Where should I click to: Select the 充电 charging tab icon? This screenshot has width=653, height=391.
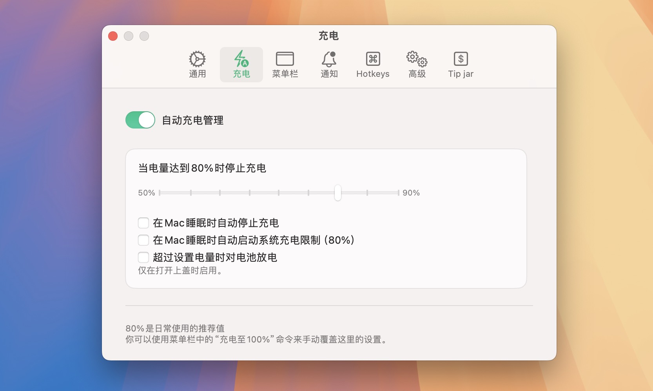click(241, 65)
